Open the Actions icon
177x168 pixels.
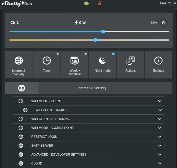click(x=131, y=61)
